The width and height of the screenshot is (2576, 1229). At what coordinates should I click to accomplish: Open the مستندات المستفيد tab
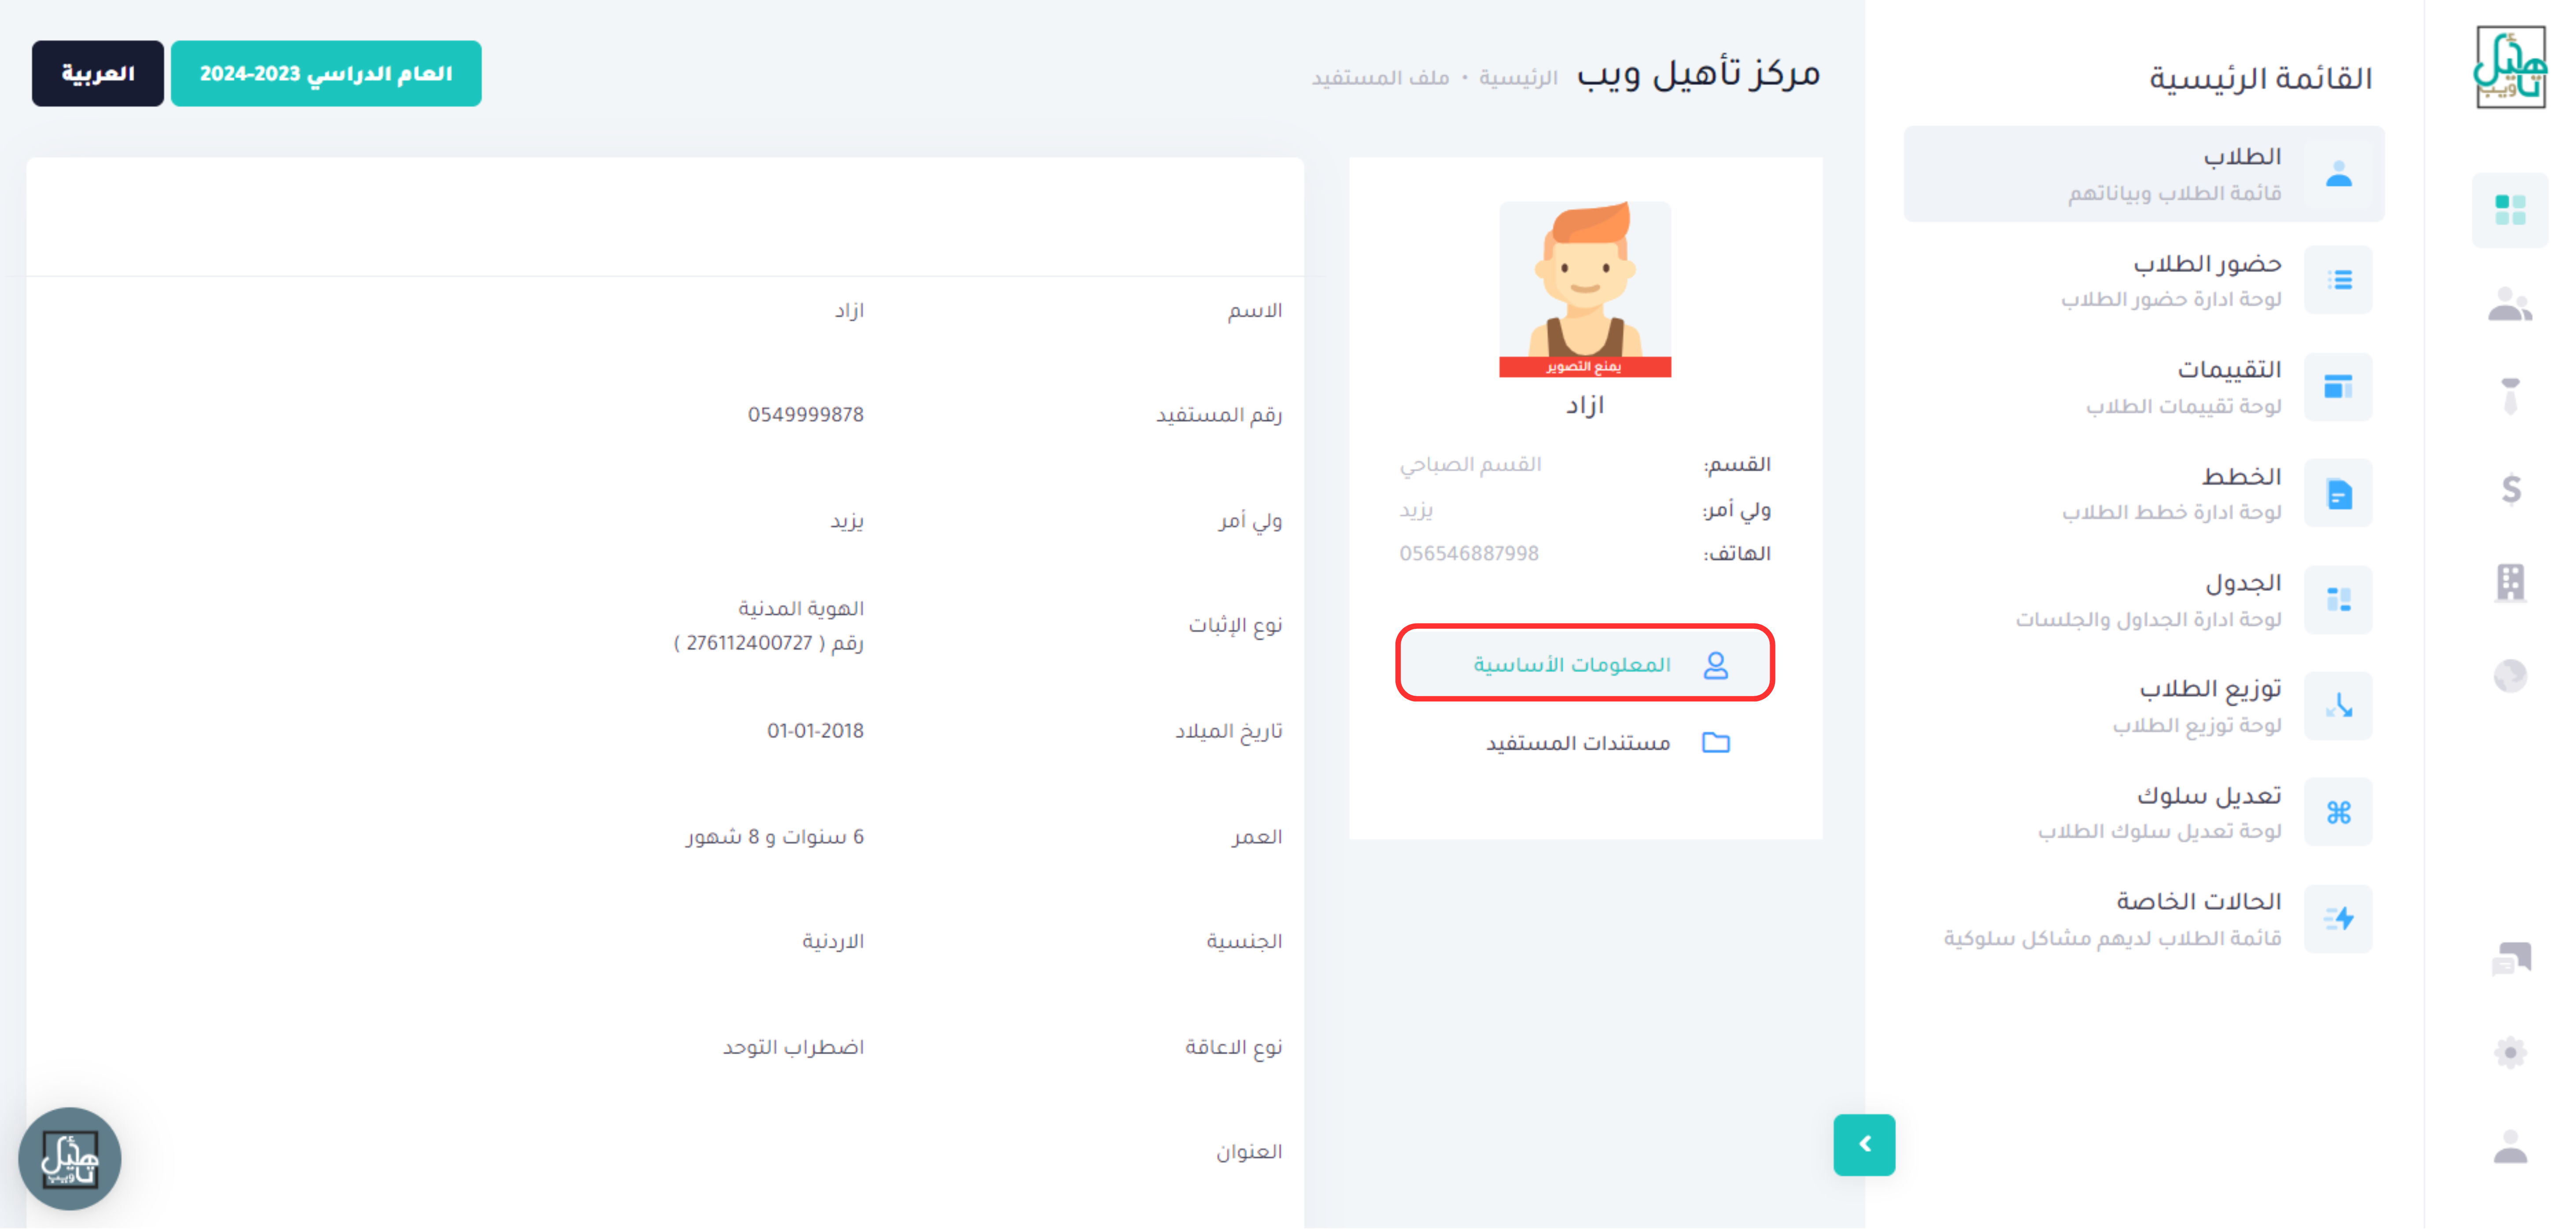[x=1584, y=743]
